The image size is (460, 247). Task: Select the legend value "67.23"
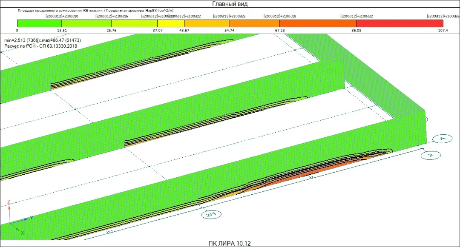pos(280,31)
